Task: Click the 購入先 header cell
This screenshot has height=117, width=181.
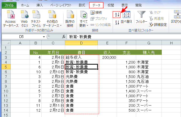Action: (149, 53)
